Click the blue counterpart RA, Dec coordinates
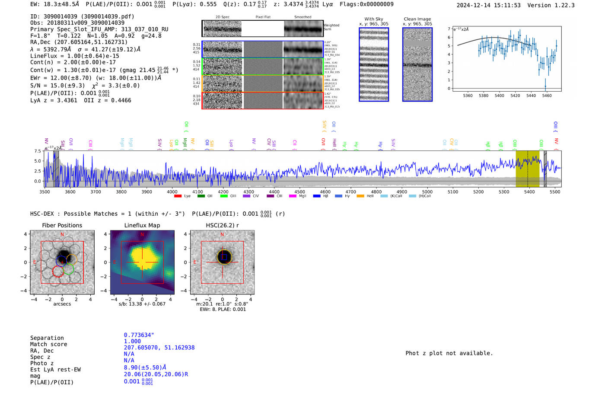Screen dimensions: 605x412 pyautogui.click(x=159, y=348)
